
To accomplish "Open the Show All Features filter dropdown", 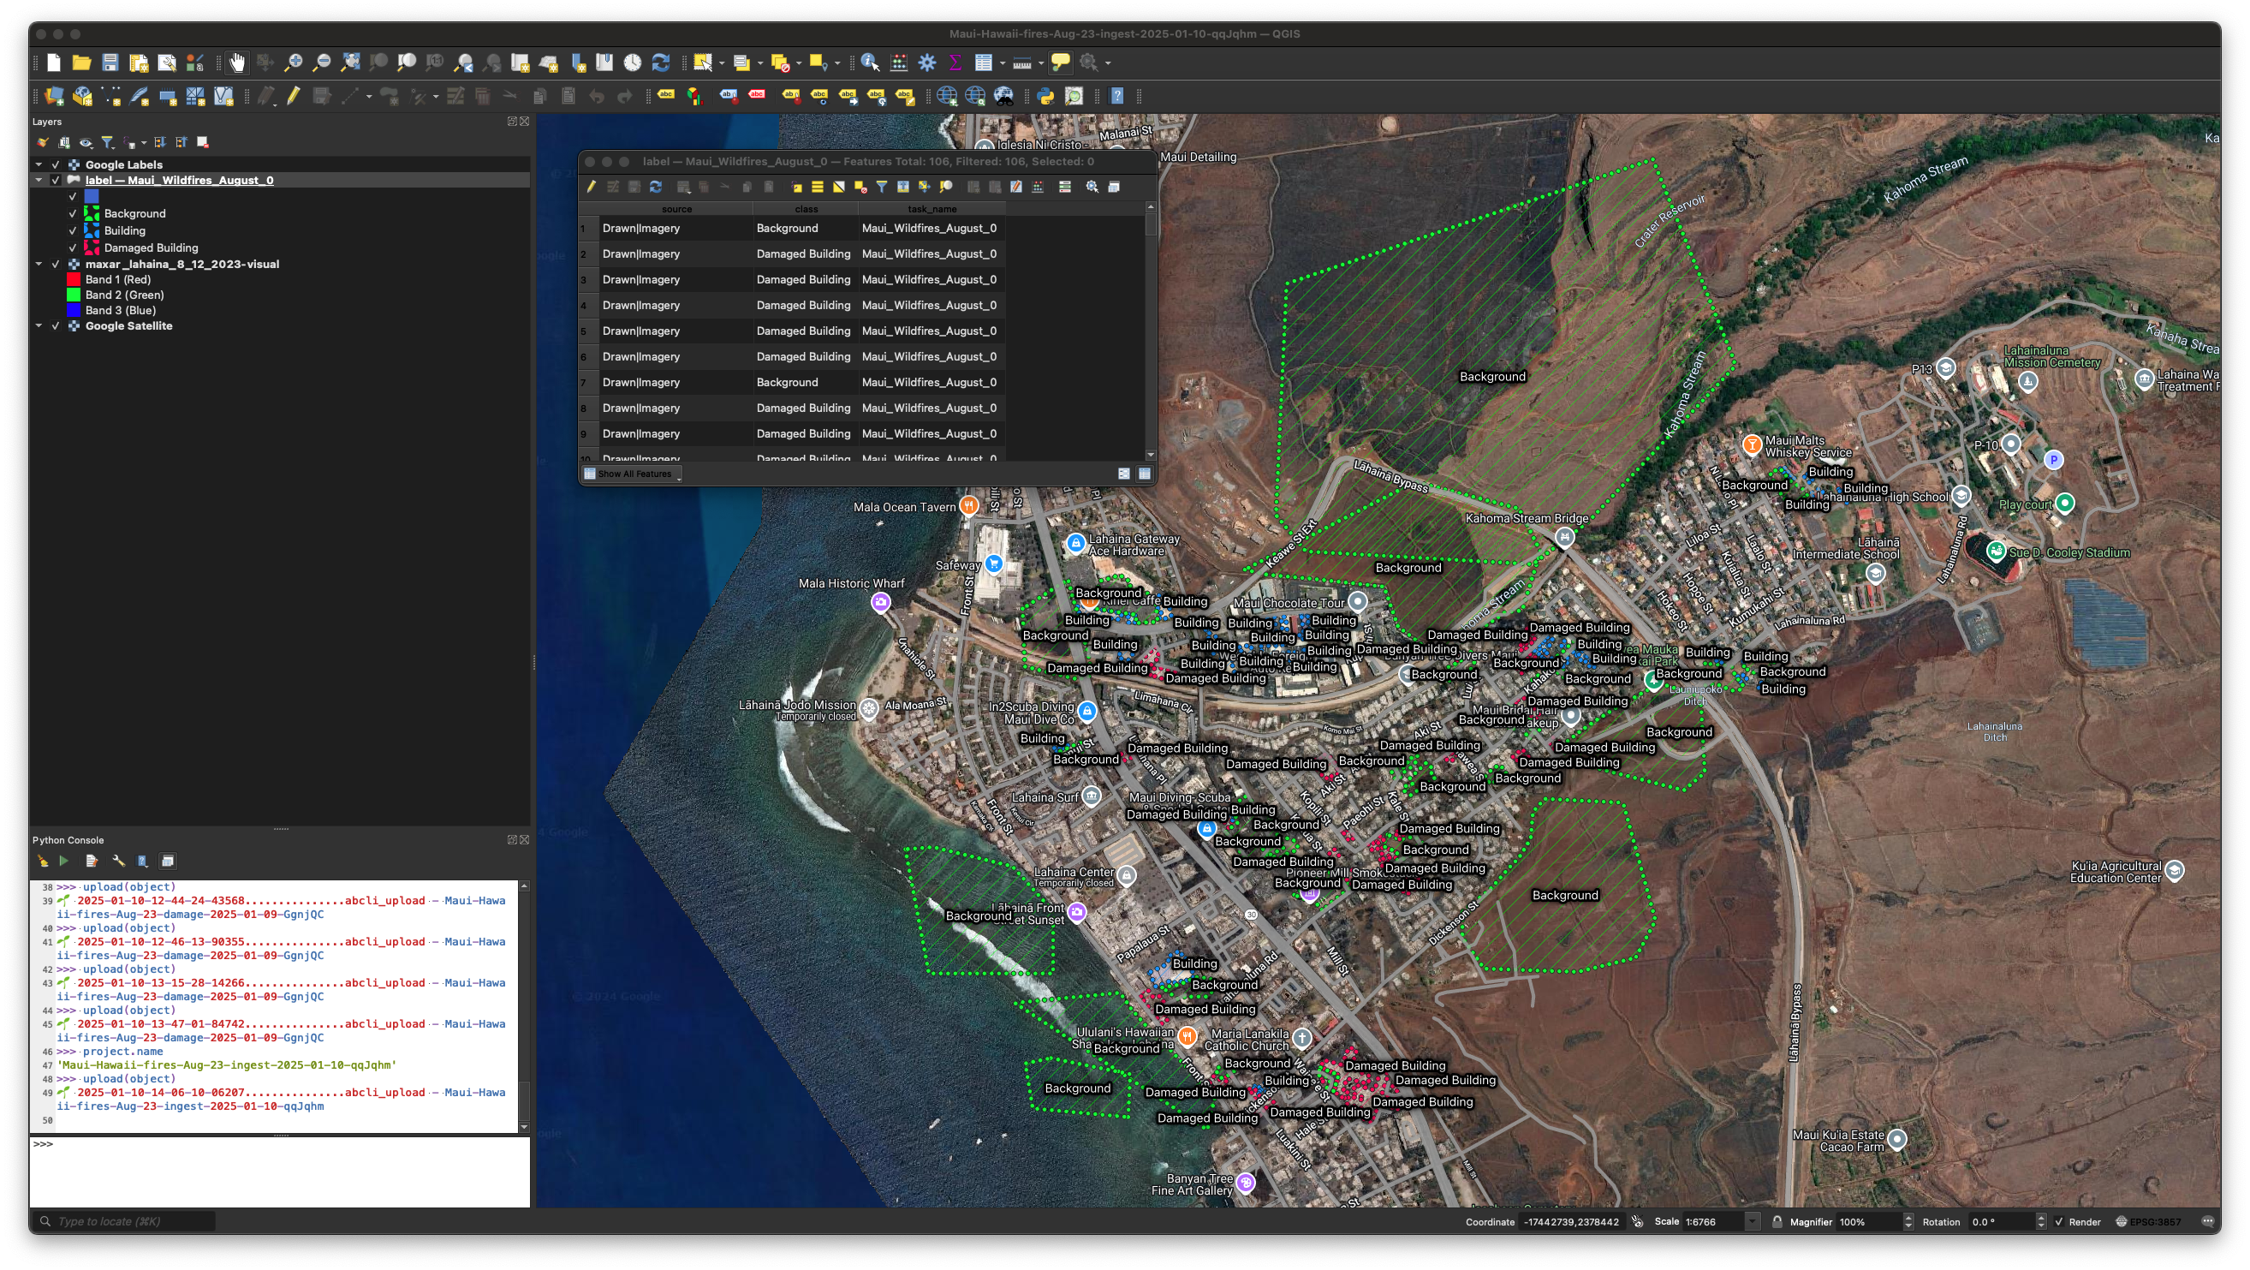I will click(632, 474).
